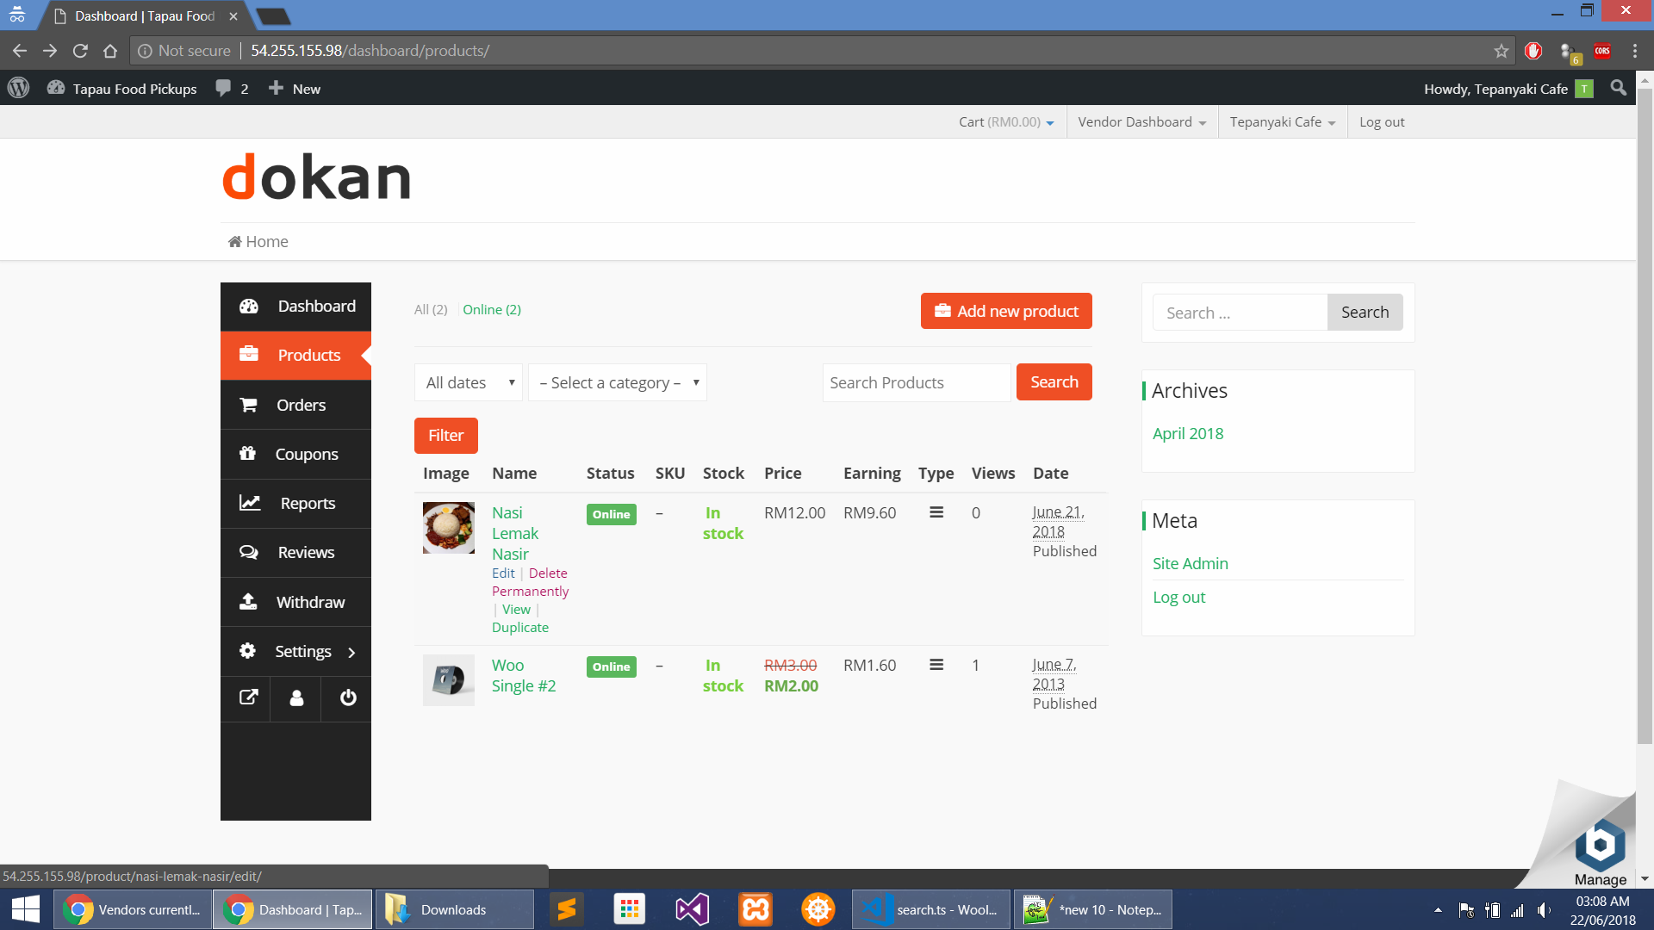The width and height of the screenshot is (1654, 930).
Task: Click the Withdraw upload icon
Action: (x=249, y=602)
